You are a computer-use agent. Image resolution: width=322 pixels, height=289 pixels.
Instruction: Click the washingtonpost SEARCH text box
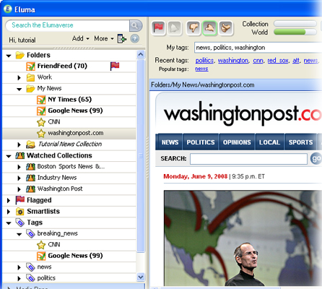click(x=248, y=159)
